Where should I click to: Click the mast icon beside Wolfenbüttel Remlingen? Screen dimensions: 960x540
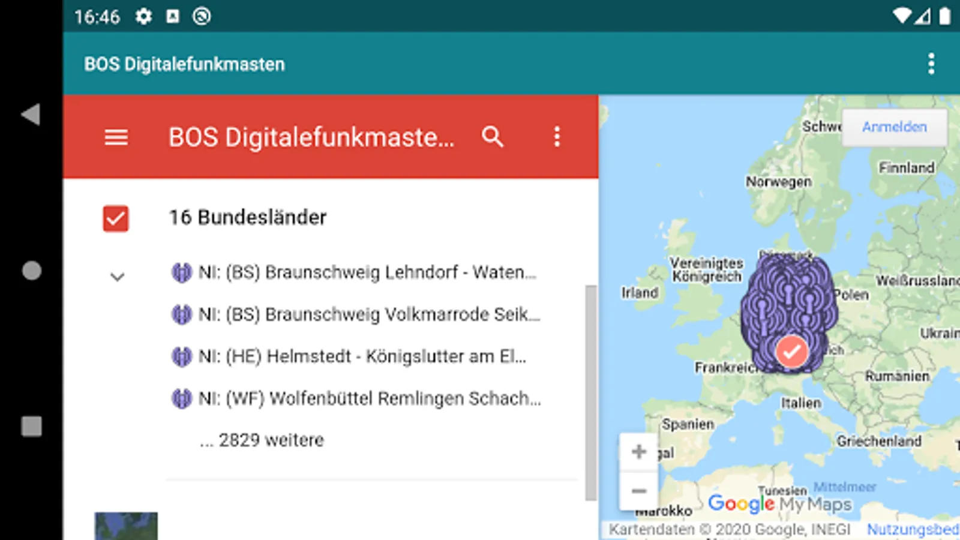181,398
